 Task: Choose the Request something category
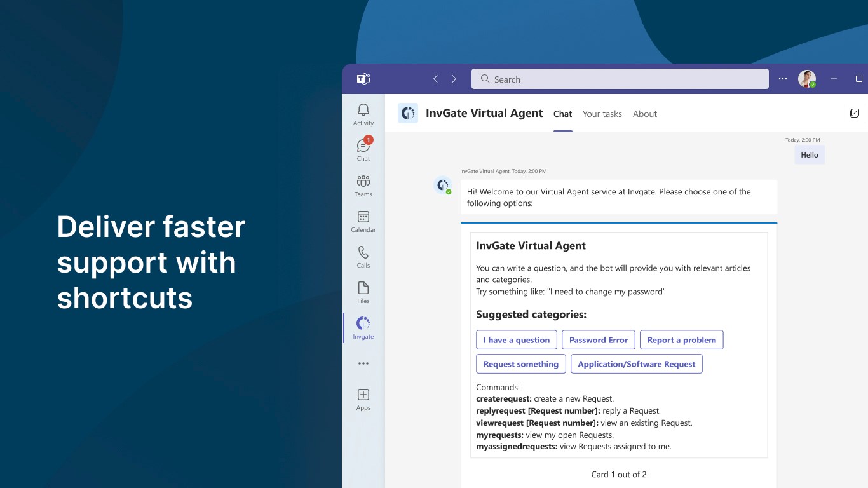click(521, 364)
